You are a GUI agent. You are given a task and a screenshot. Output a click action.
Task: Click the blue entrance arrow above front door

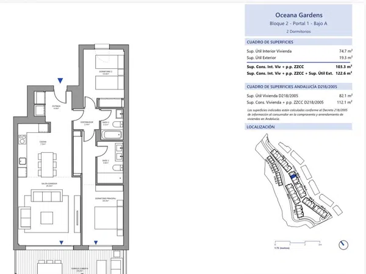60,80
